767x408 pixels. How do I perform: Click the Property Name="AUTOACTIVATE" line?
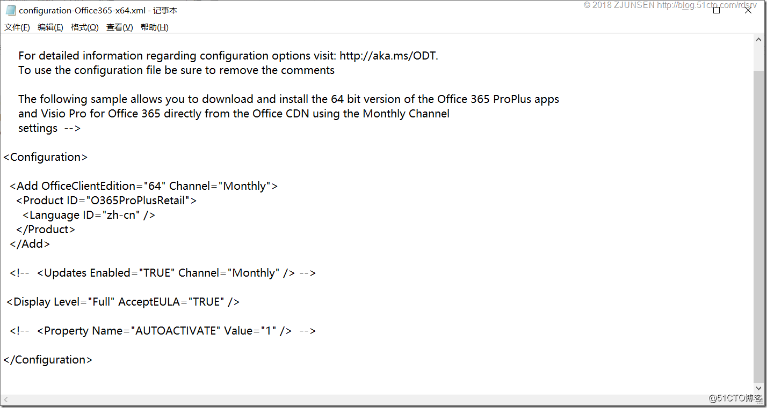[163, 331]
